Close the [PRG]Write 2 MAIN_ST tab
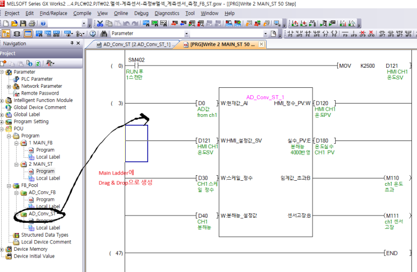This screenshot has height=272, width=417. click(262, 44)
